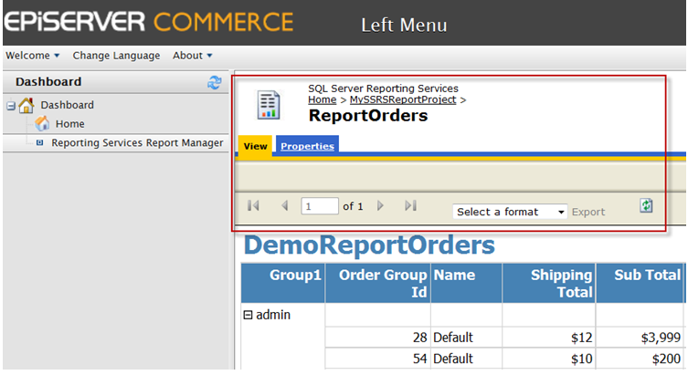This screenshot has width=688, height=375.
Task: Open the About menu
Action: pyautogui.click(x=192, y=56)
